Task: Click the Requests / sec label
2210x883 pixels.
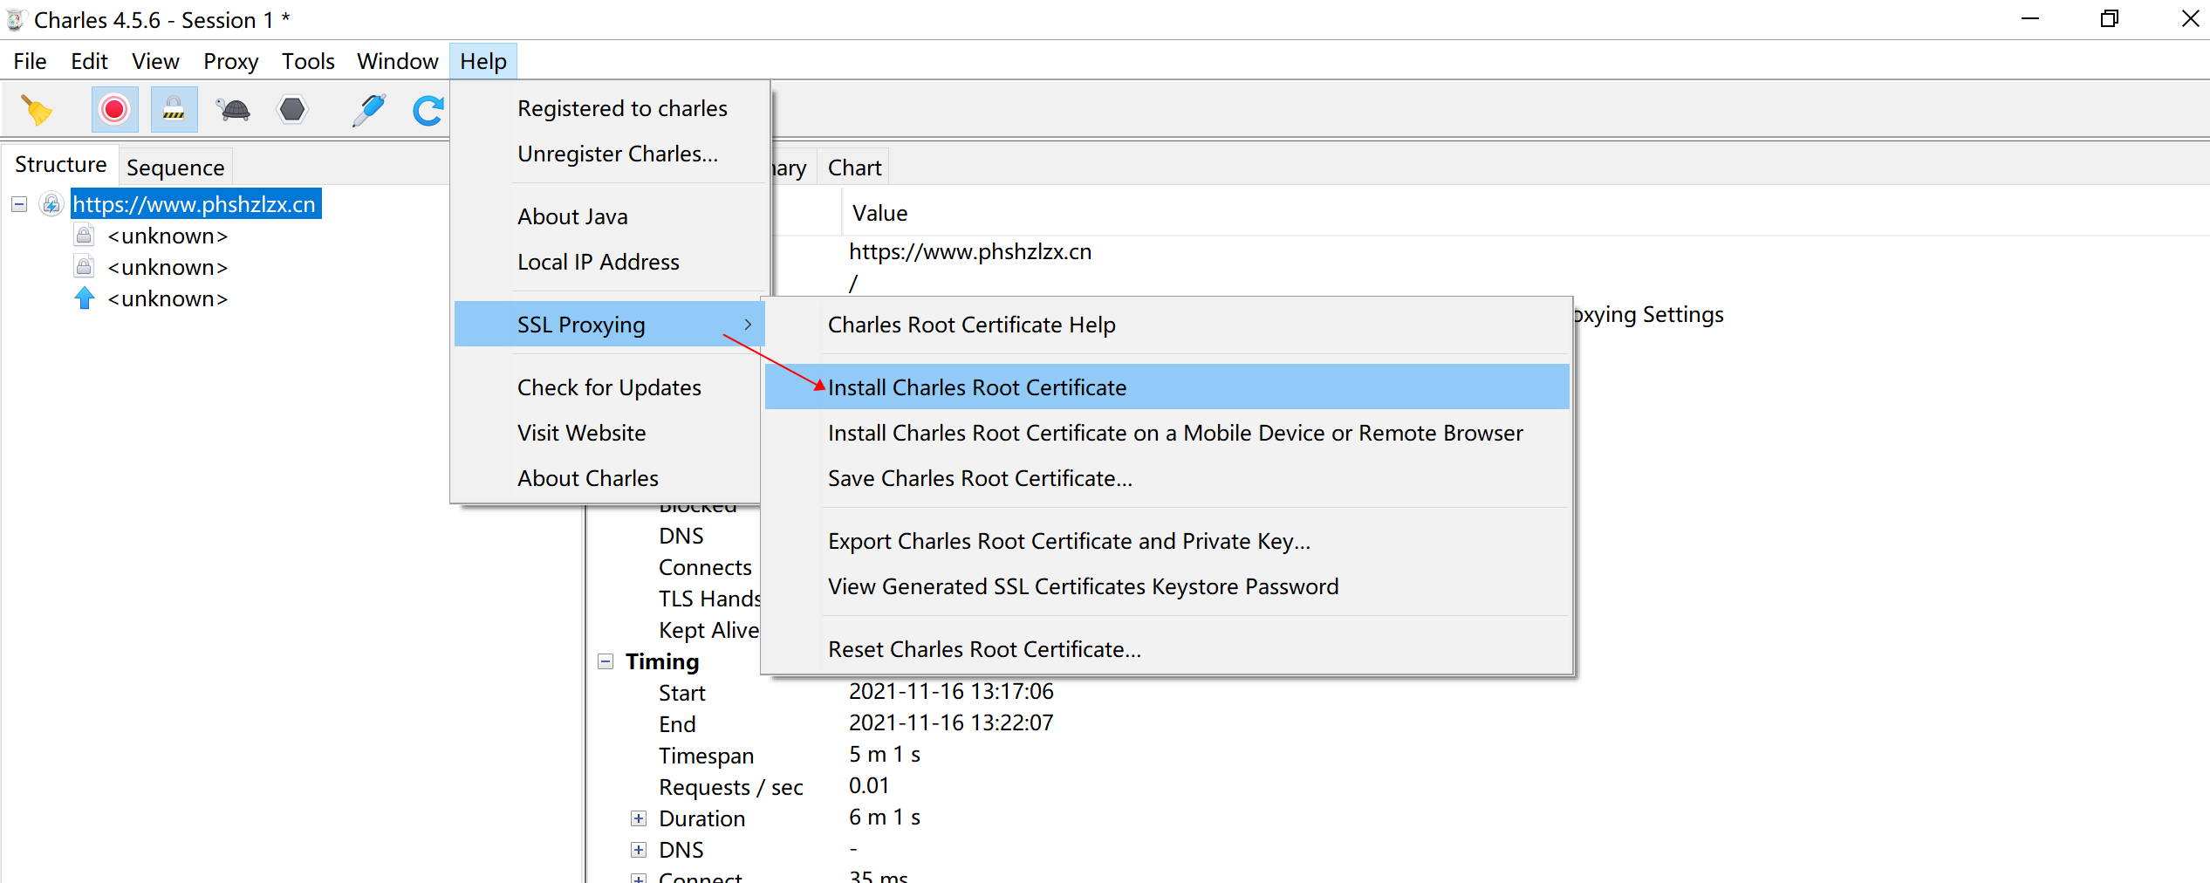Action: [730, 788]
